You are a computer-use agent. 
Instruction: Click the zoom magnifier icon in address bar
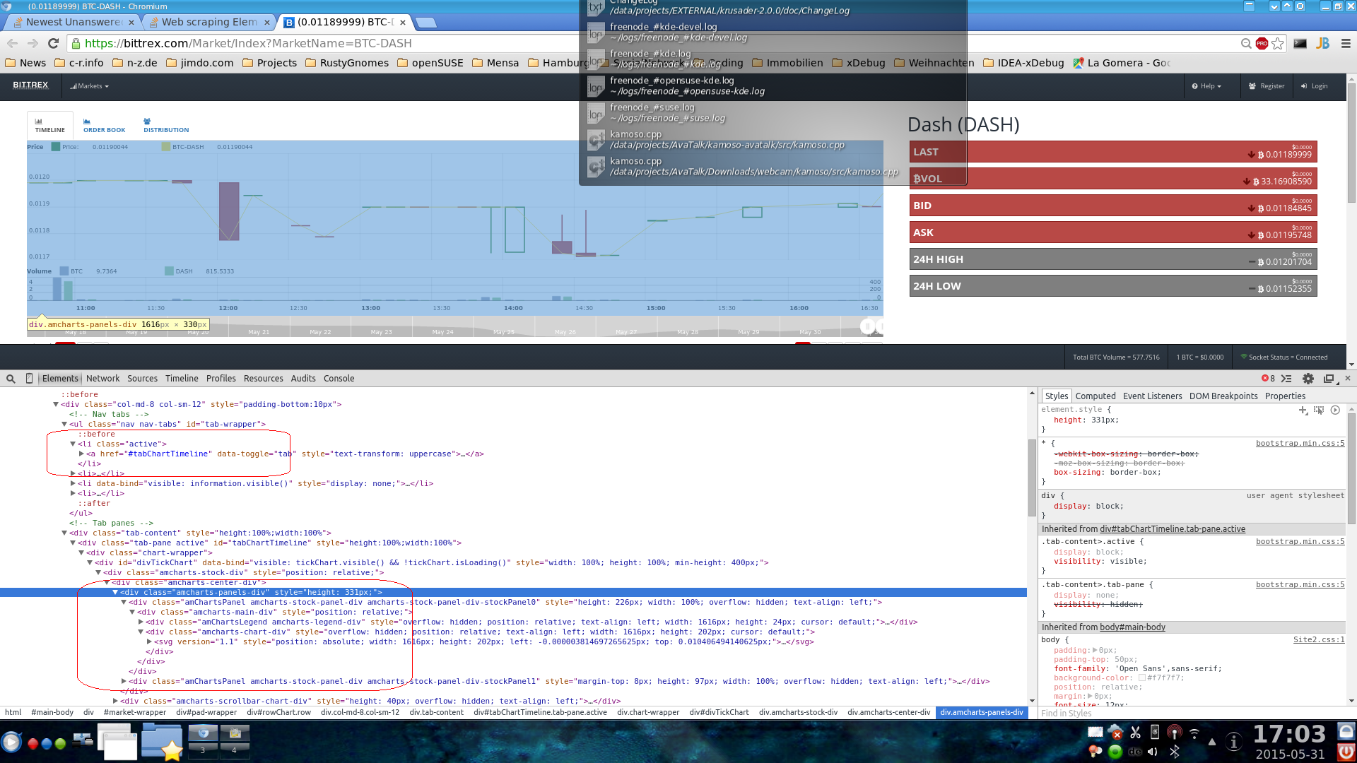(x=1246, y=43)
